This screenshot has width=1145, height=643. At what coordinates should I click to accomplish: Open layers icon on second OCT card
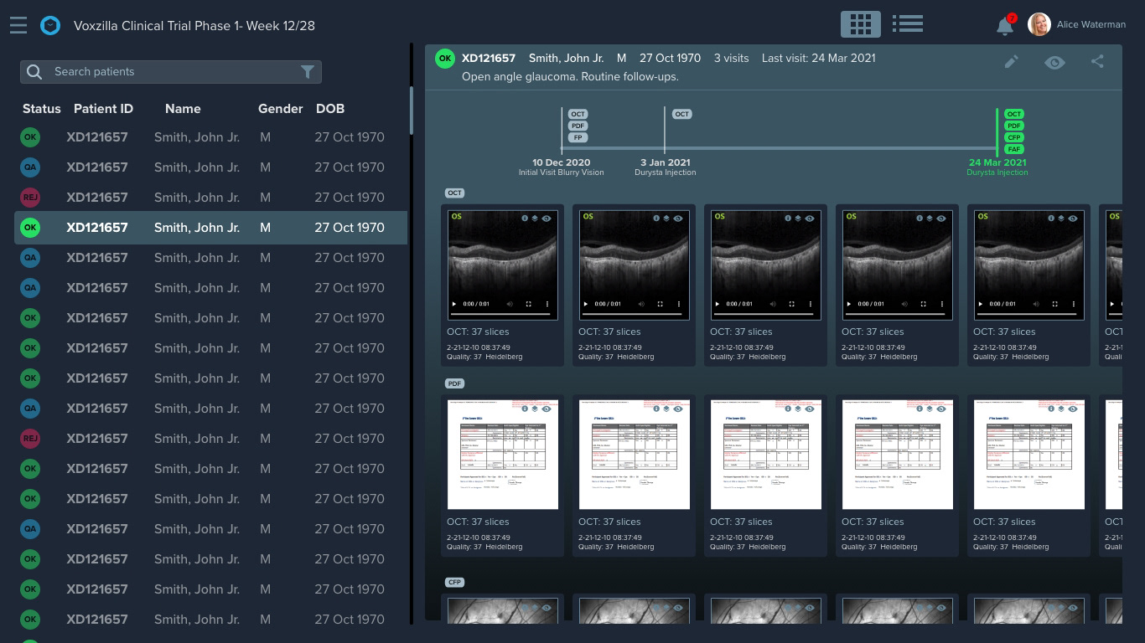click(x=666, y=219)
